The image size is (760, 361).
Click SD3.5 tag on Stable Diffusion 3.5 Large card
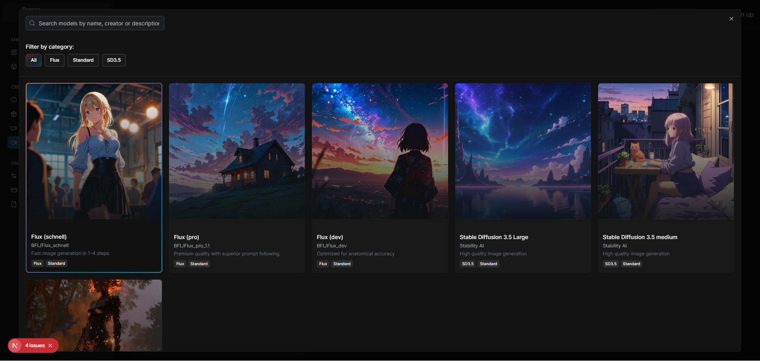tap(468, 264)
